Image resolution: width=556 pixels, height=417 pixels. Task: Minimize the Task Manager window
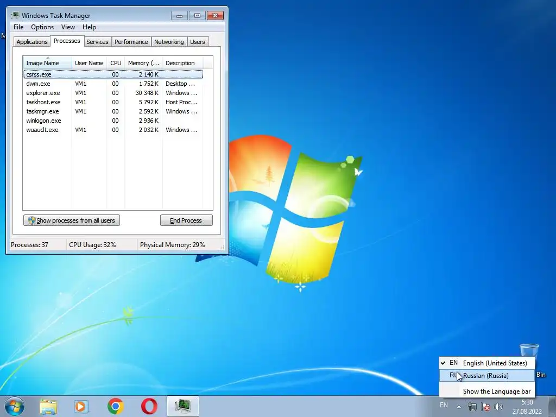coord(179,16)
